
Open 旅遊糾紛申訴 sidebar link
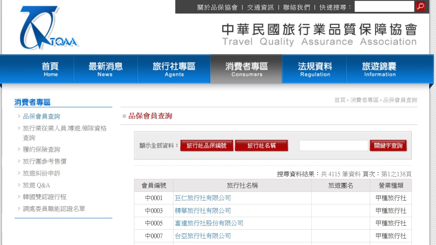pos(42,173)
